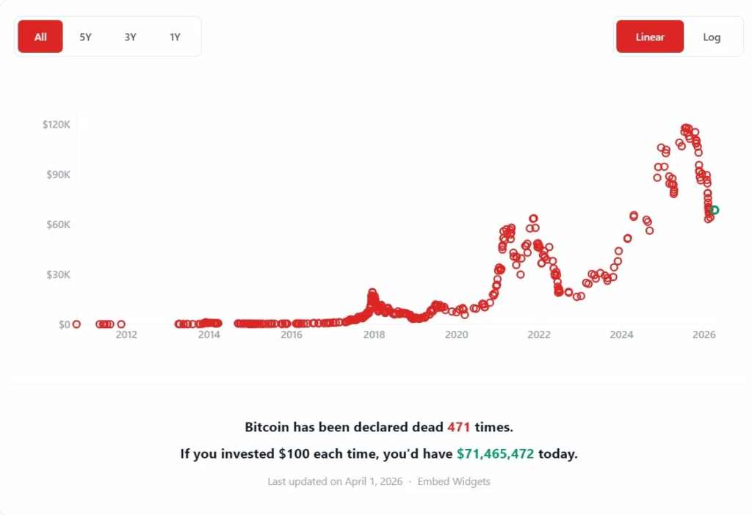
Task: Select the 3Y time range
Action: [130, 37]
